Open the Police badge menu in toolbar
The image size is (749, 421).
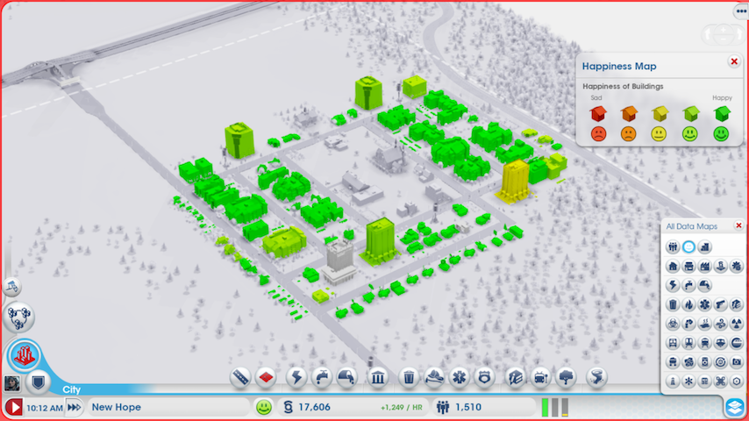[485, 377]
